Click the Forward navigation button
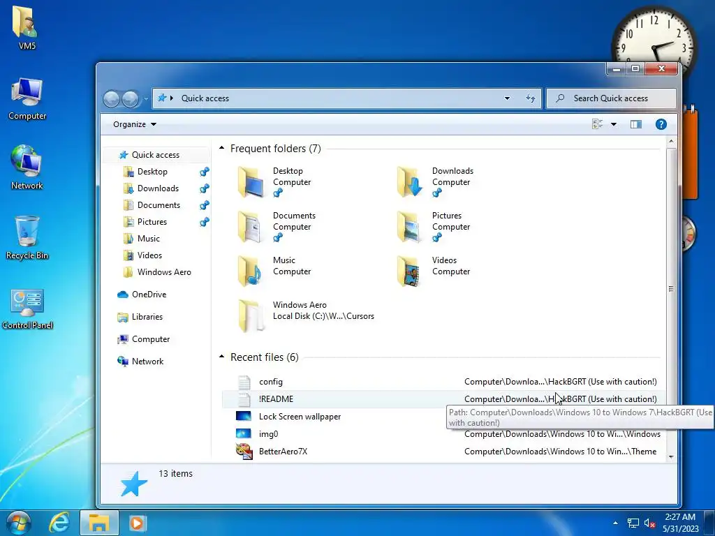Screen dimensions: 715x536 (x=131, y=98)
